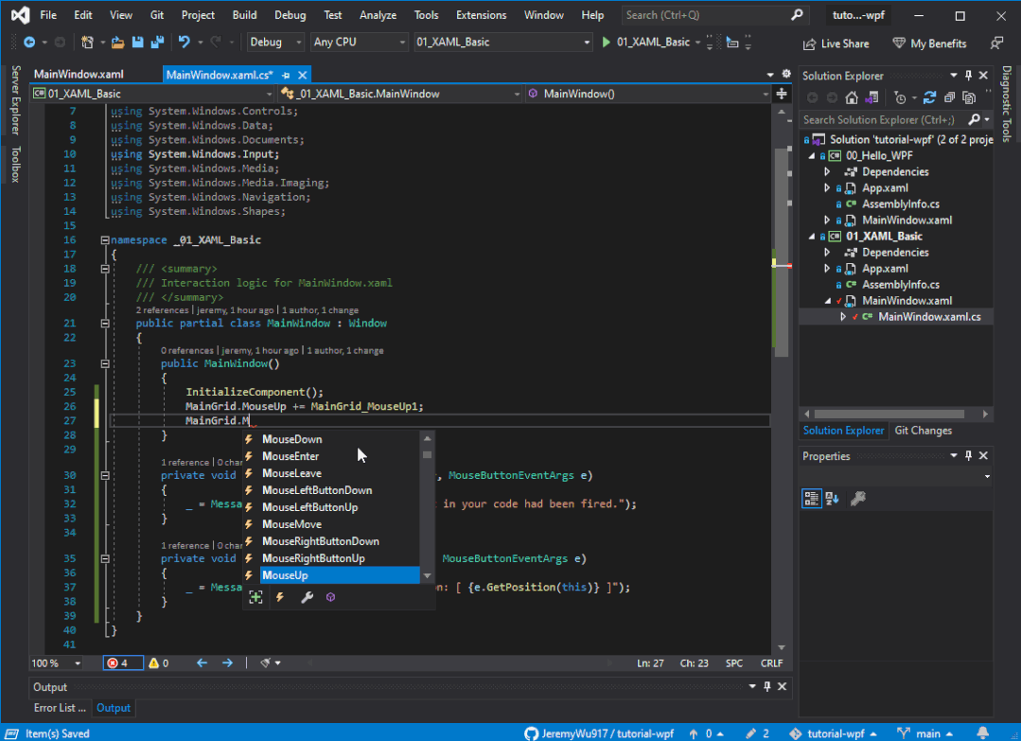Click the Search (Ctrl+Q) box
This screenshot has height=741, width=1021.
[x=713, y=15]
